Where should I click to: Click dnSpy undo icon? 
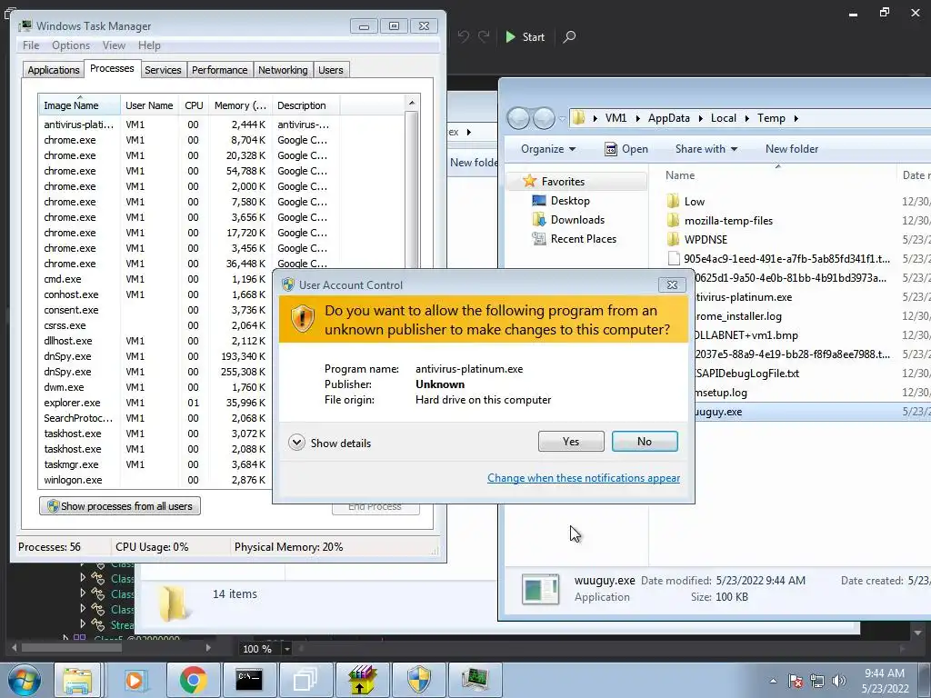(463, 36)
